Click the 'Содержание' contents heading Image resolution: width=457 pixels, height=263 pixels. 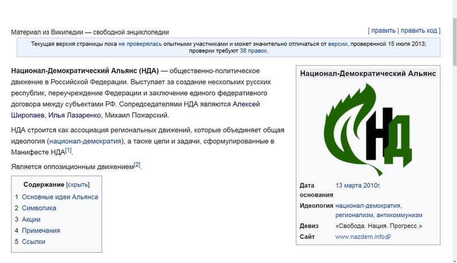(x=44, y=184)
